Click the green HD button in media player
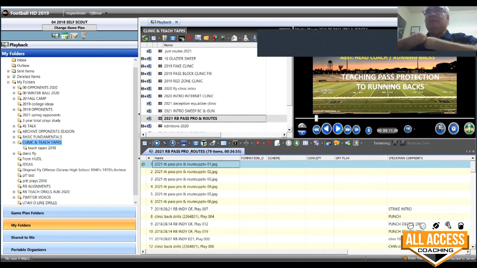Image resolution: width=477 pixels, height=268 pixels. point(469,129)
